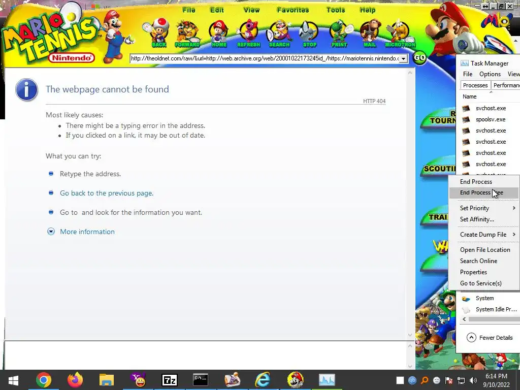Viewport: 520px width, 390px height.
Task: Select spoolsv.exe process row
Action: click(x=490, y=119)
